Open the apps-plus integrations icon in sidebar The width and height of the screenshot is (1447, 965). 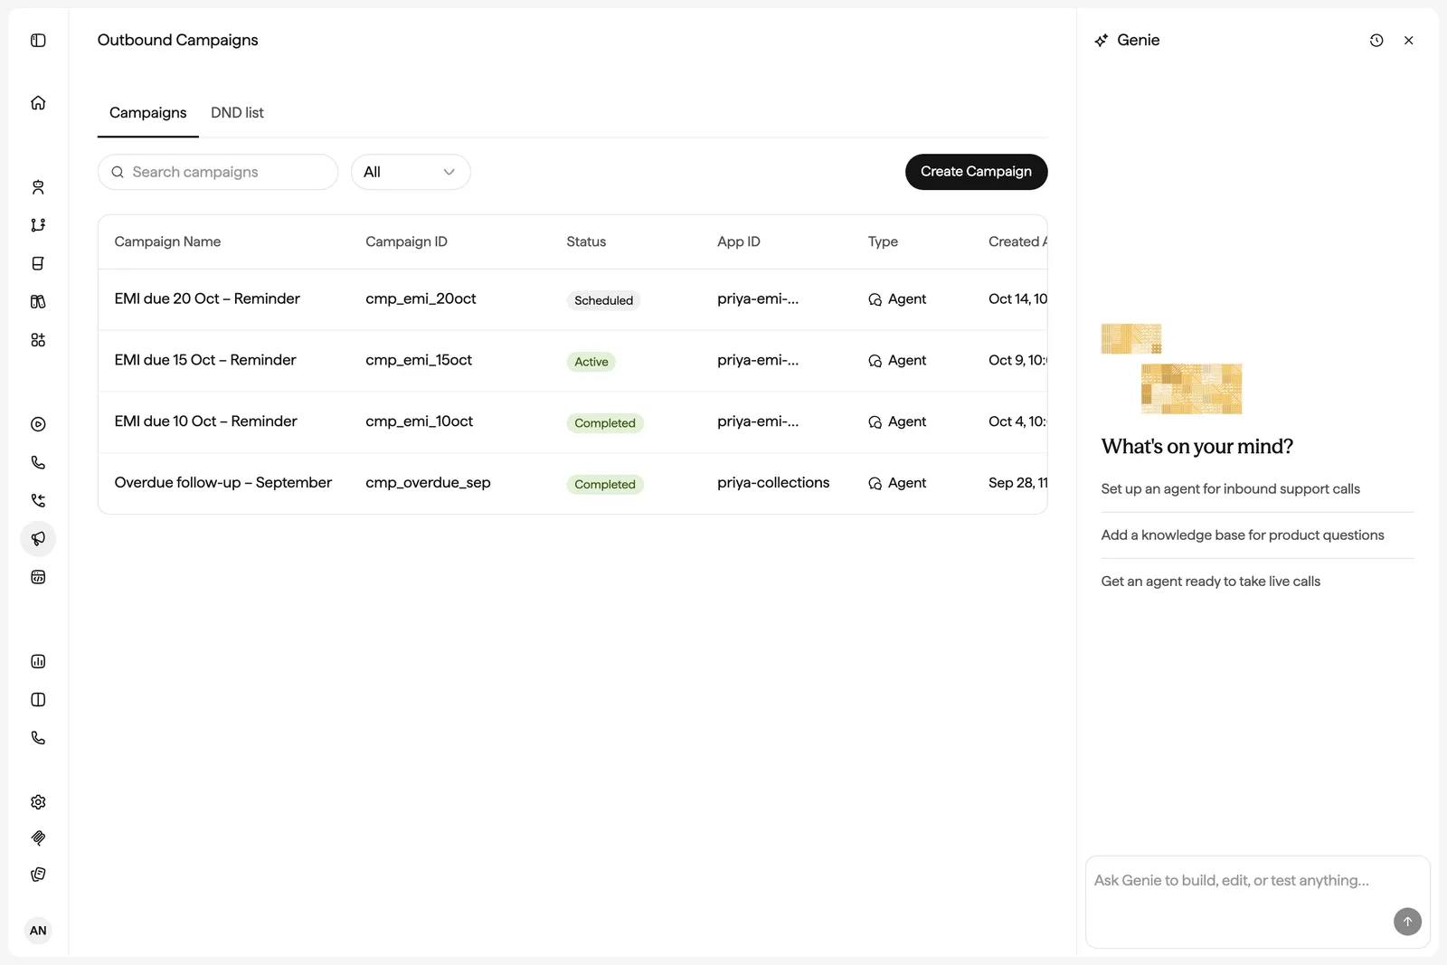(38, 340)
